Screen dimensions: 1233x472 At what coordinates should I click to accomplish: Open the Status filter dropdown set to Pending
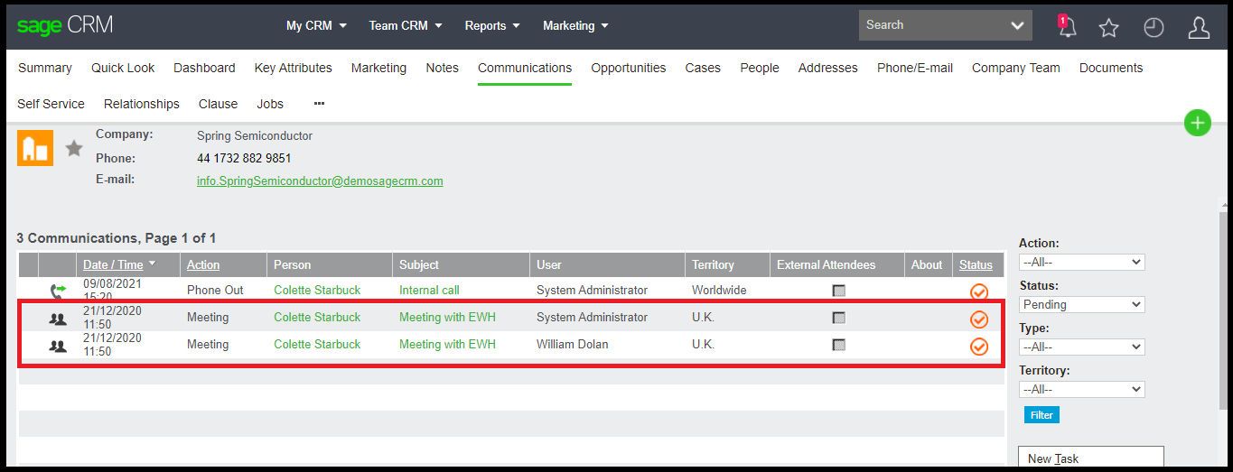1081,305
